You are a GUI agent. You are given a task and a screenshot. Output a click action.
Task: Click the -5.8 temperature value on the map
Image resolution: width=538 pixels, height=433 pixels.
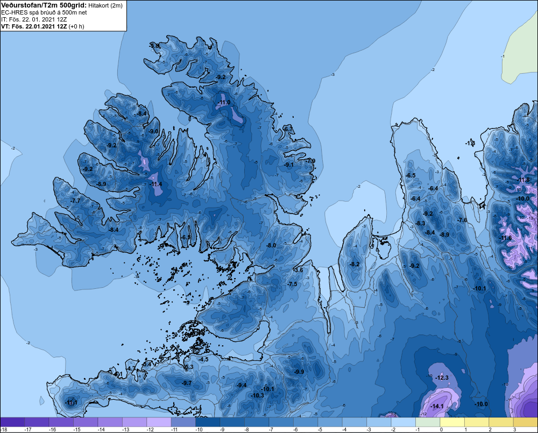coord(154,46)
